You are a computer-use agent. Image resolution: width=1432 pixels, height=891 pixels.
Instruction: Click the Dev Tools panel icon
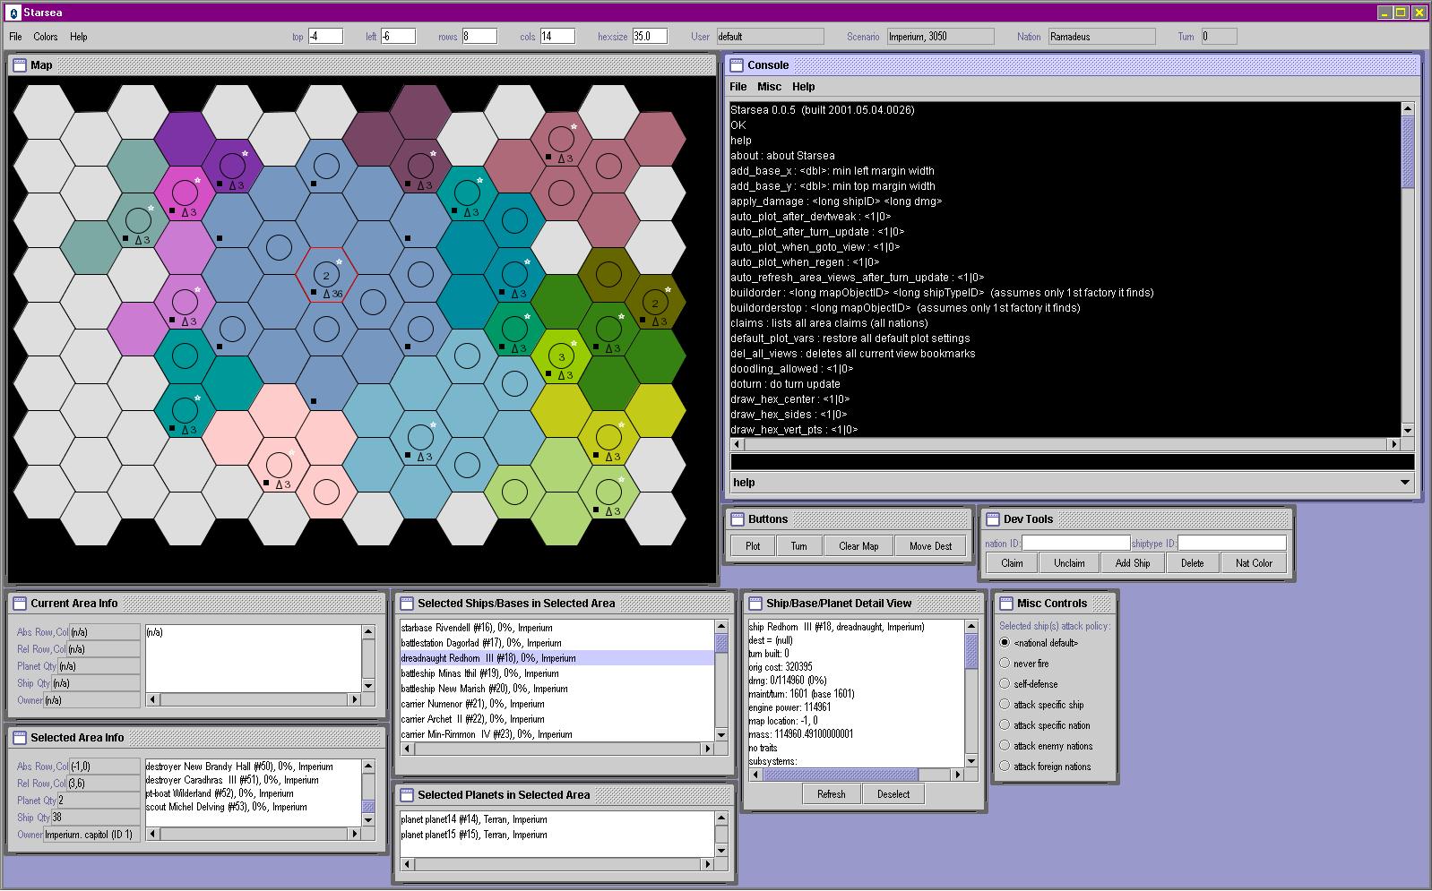pyautogui.click(x=992, y=519)
